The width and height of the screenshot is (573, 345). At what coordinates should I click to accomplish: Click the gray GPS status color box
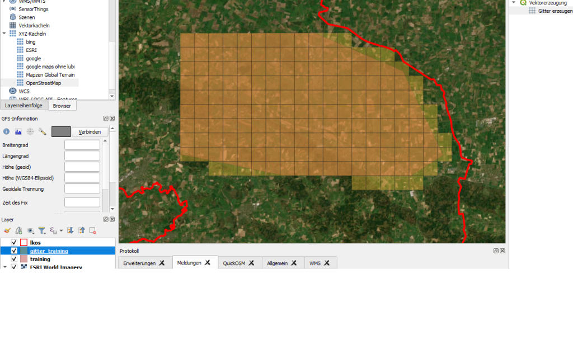tap(61, 132)
